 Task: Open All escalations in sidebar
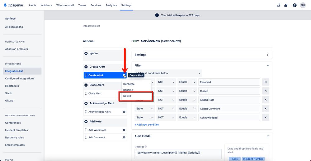click(x=14, y=27)
